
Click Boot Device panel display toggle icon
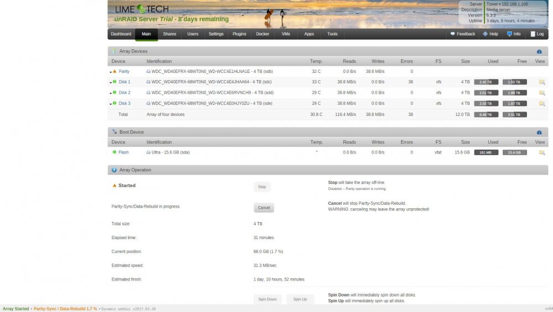pyautogui.click(x=539, y=133)
